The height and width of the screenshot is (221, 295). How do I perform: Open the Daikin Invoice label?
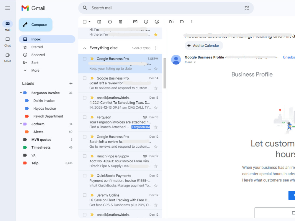(x=47, y=101)
